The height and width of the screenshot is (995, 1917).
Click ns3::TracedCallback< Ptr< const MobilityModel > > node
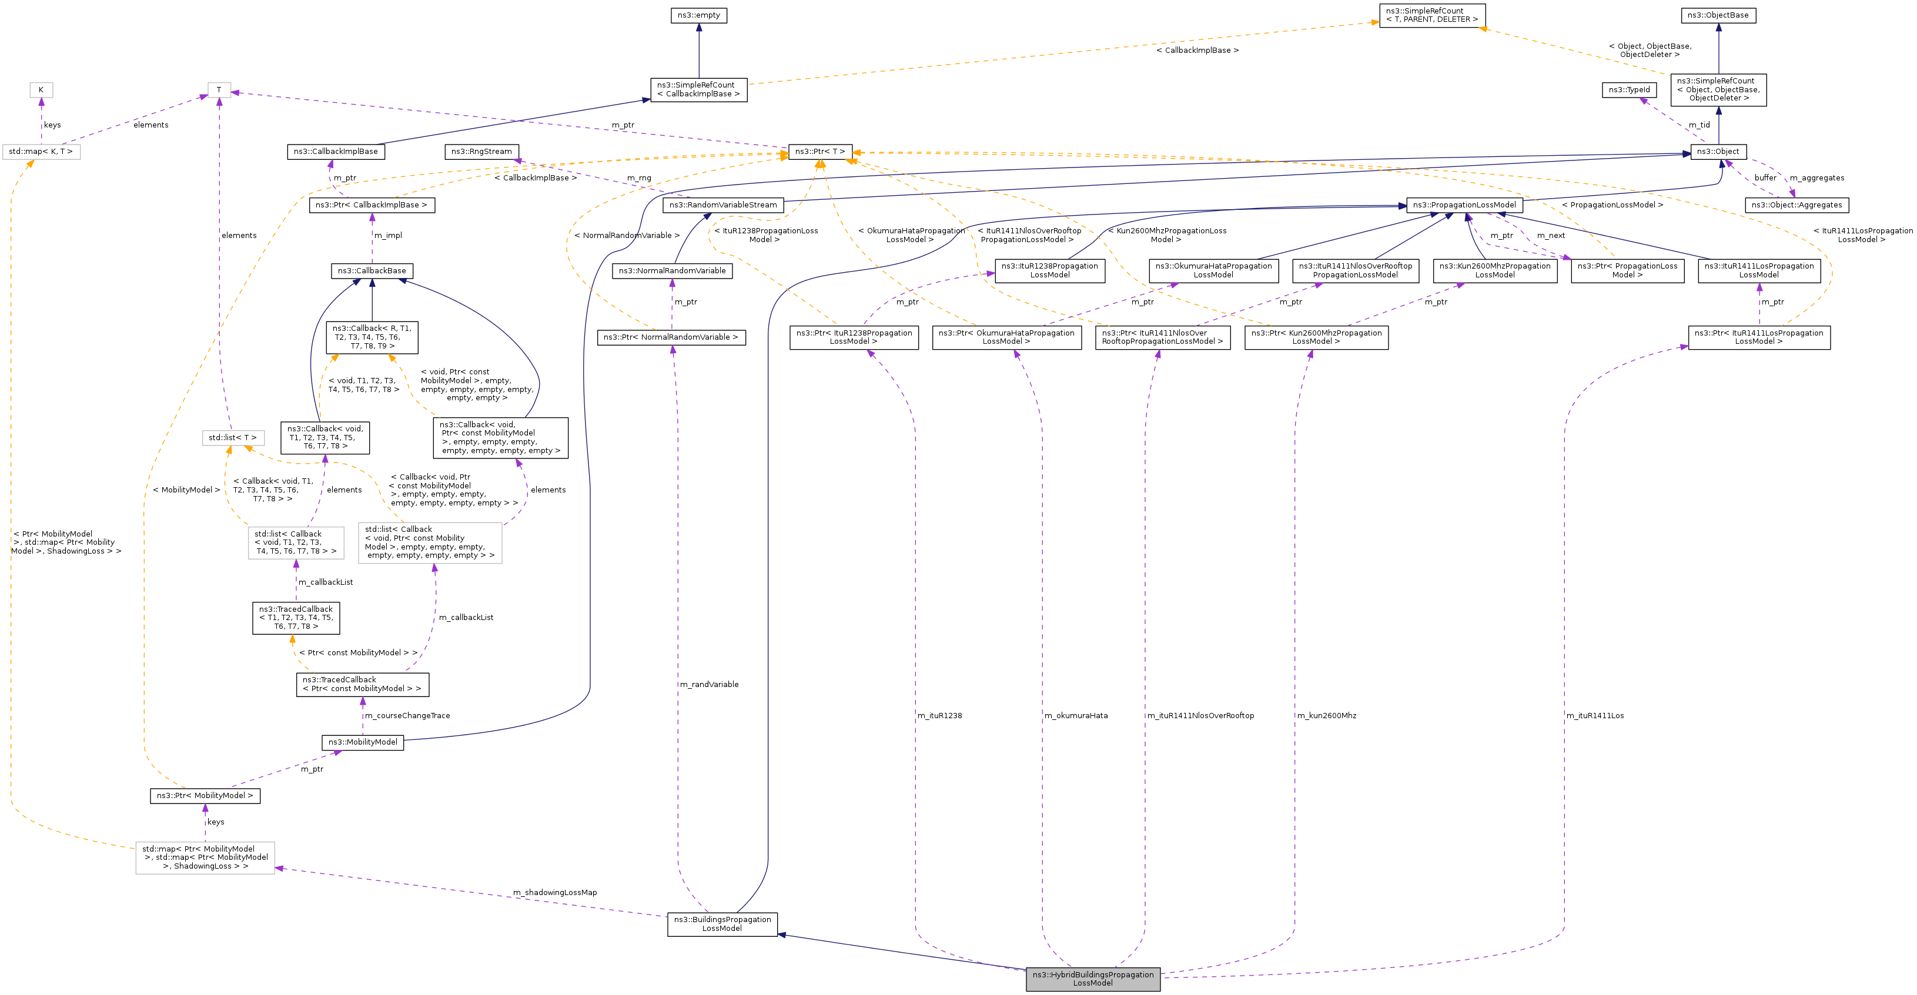[362, 684]
